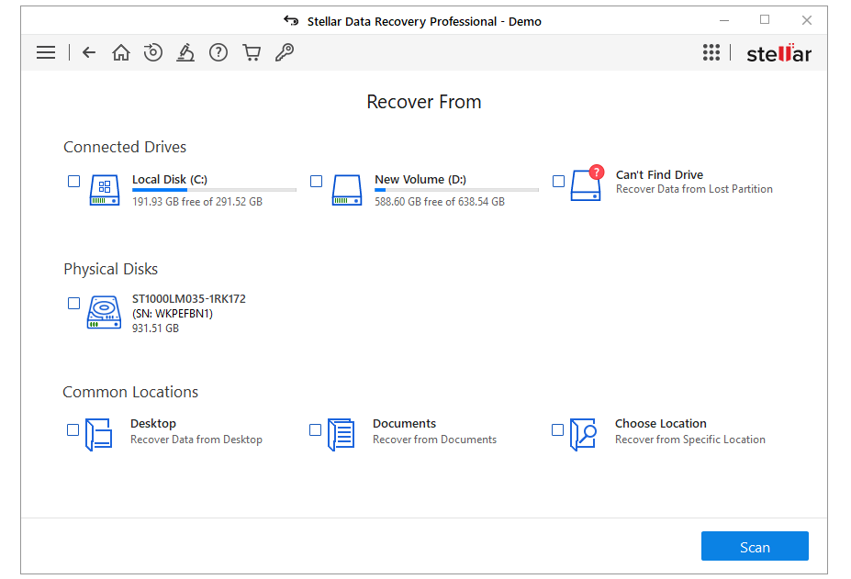This screenshot has width=851, height=579.
Task: Click the Stellar logo
Action: pyautogui.click(x=778, y=53)
